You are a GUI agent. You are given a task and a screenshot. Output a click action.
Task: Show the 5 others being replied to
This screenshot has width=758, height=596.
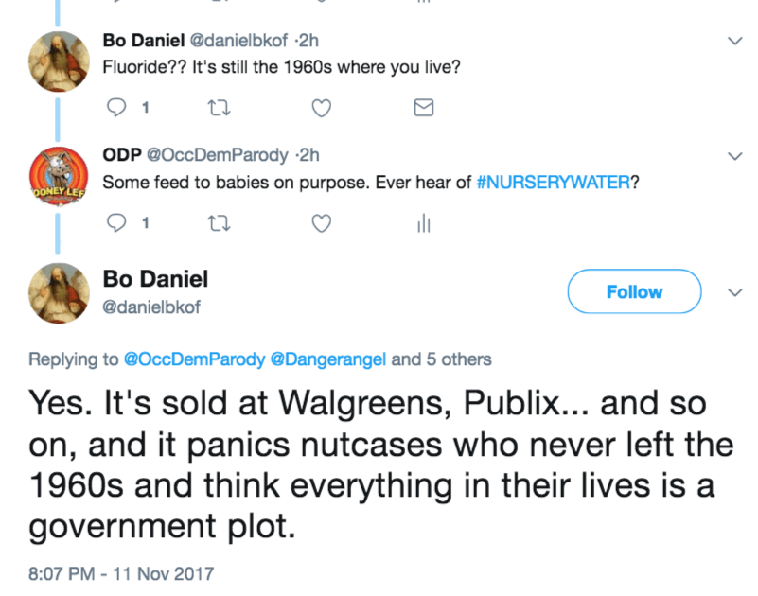click(x=442, y=359)
